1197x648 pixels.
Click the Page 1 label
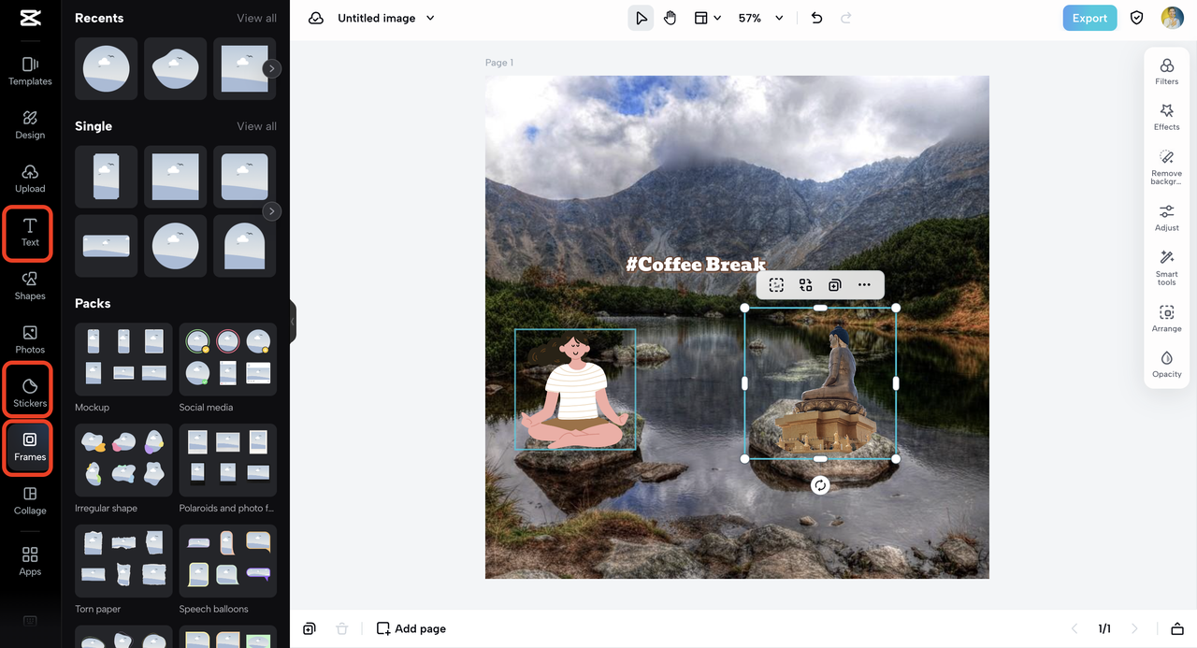coord(499,63)
